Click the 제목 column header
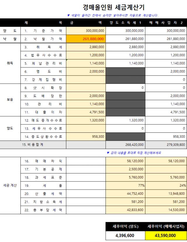This screenshot has width=187, height=242. [43, 23]
